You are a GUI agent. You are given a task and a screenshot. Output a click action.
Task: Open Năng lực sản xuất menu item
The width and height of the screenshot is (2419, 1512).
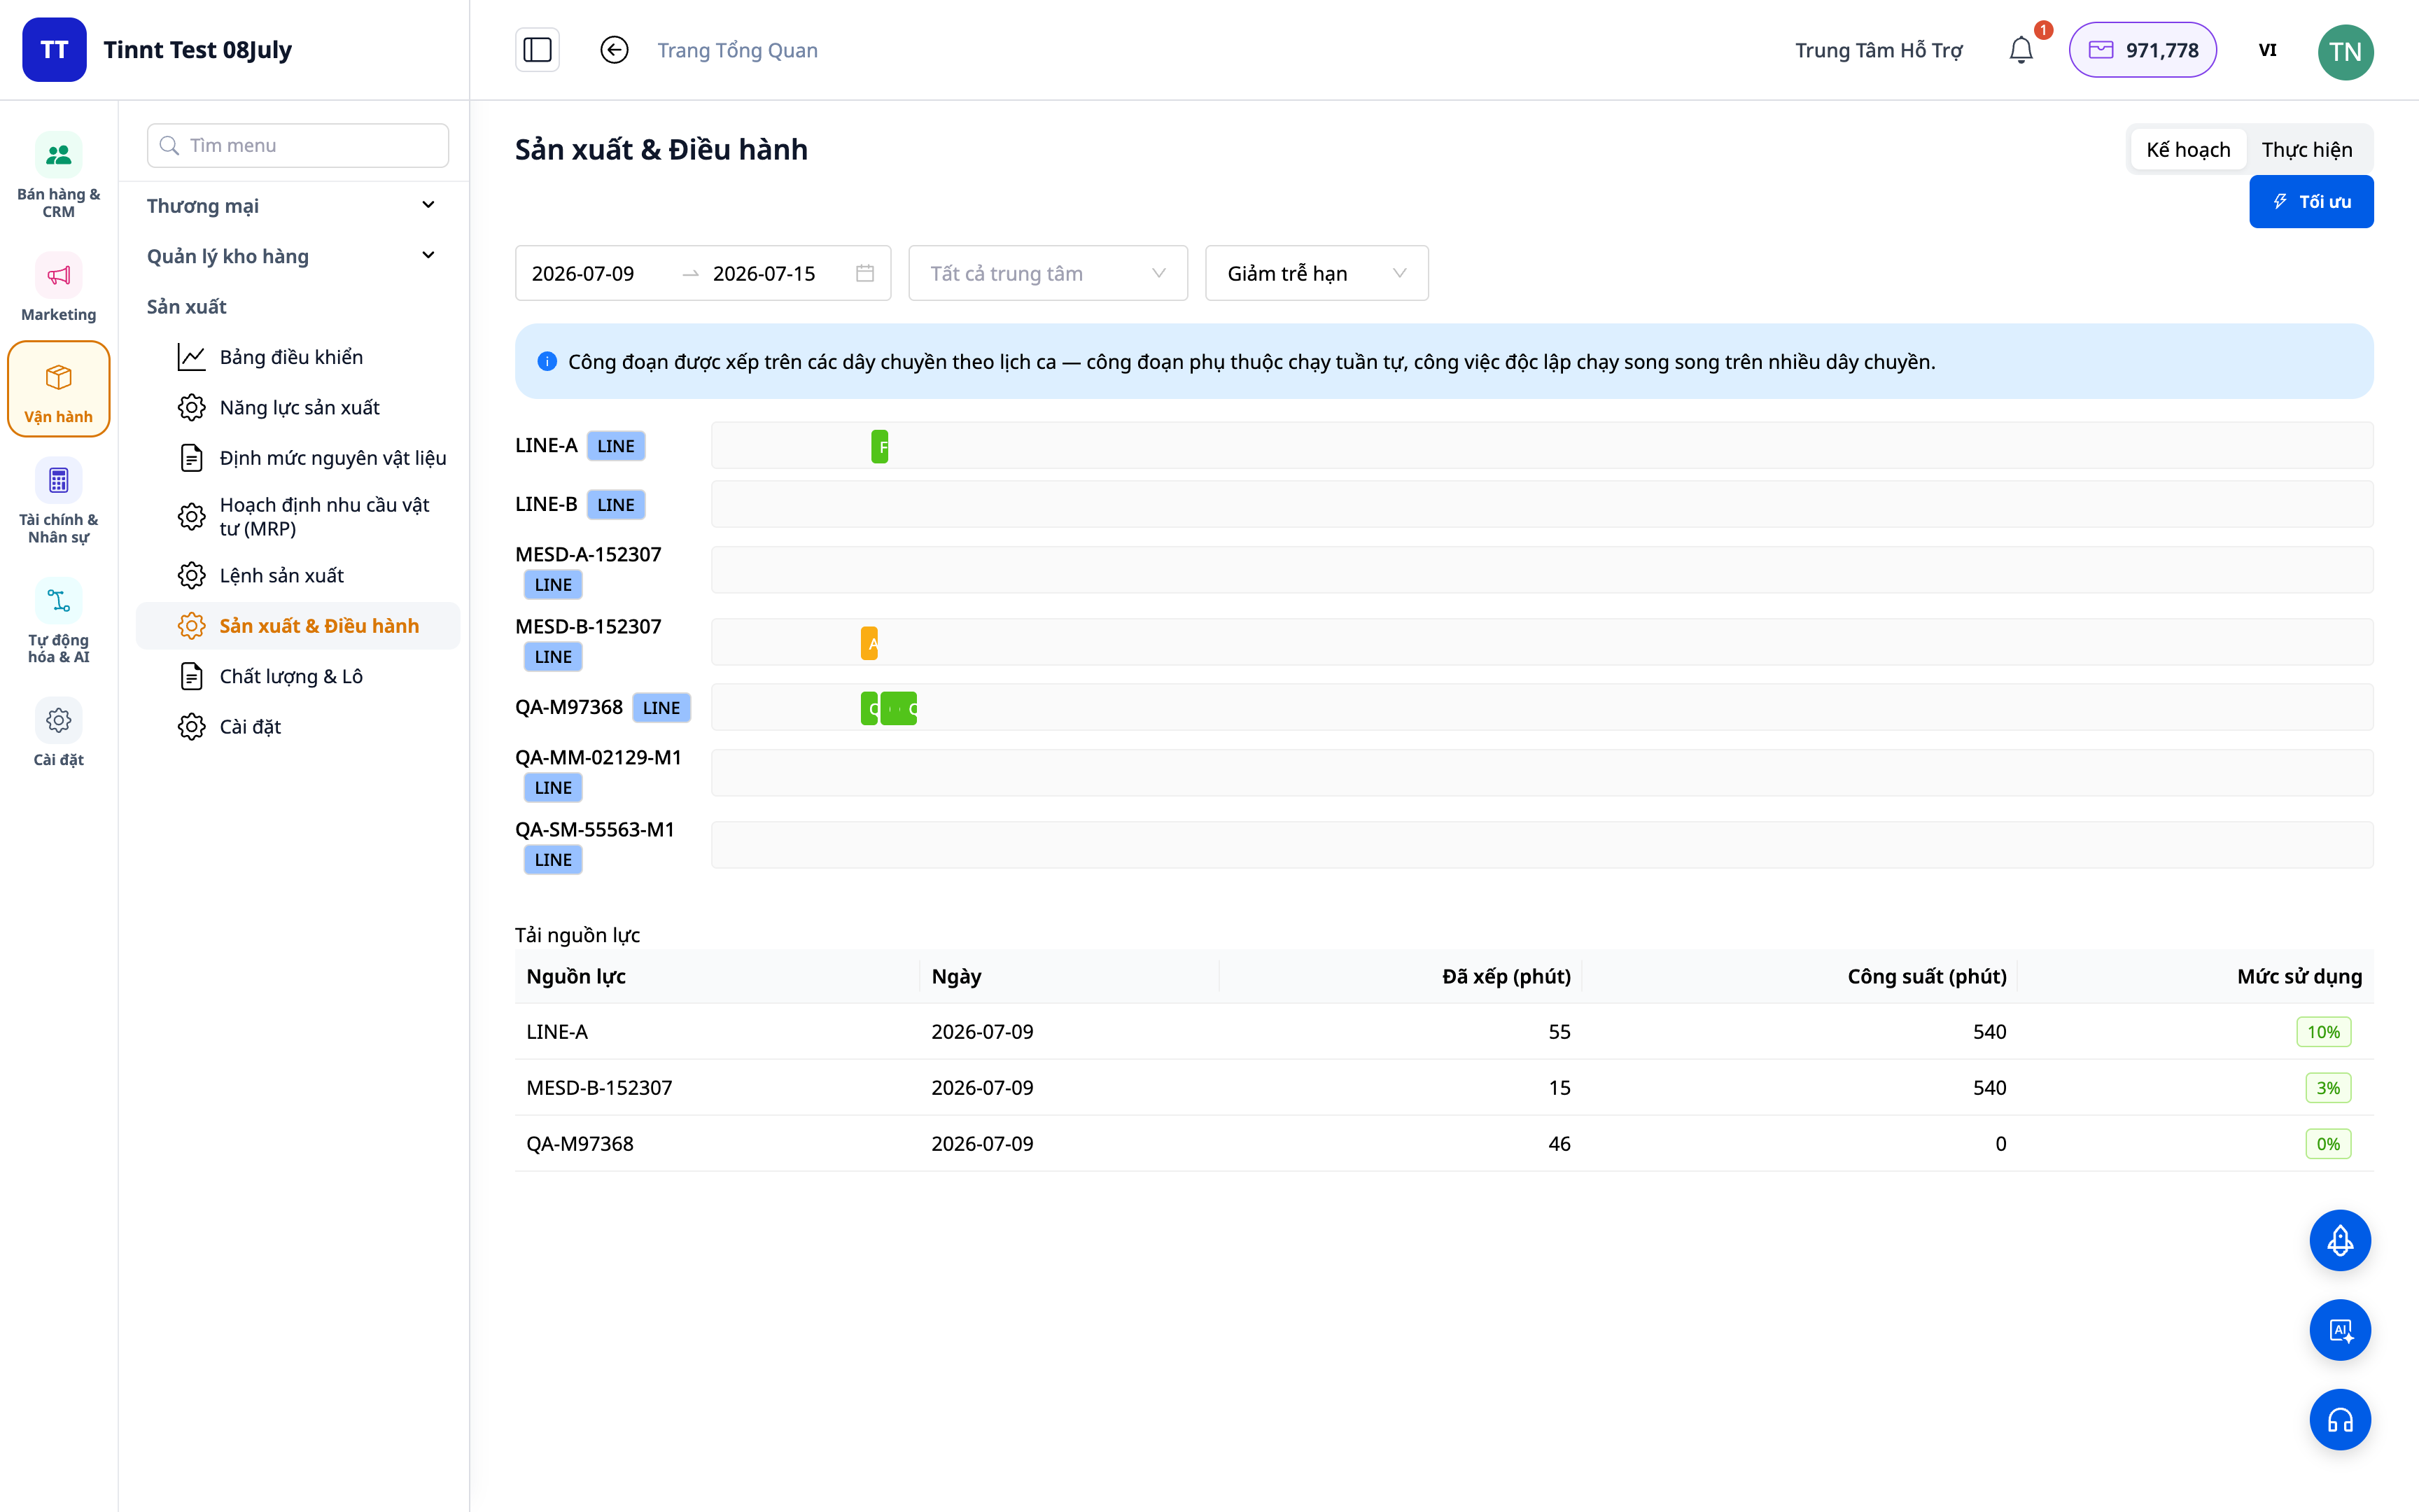(x=299, y=407)
